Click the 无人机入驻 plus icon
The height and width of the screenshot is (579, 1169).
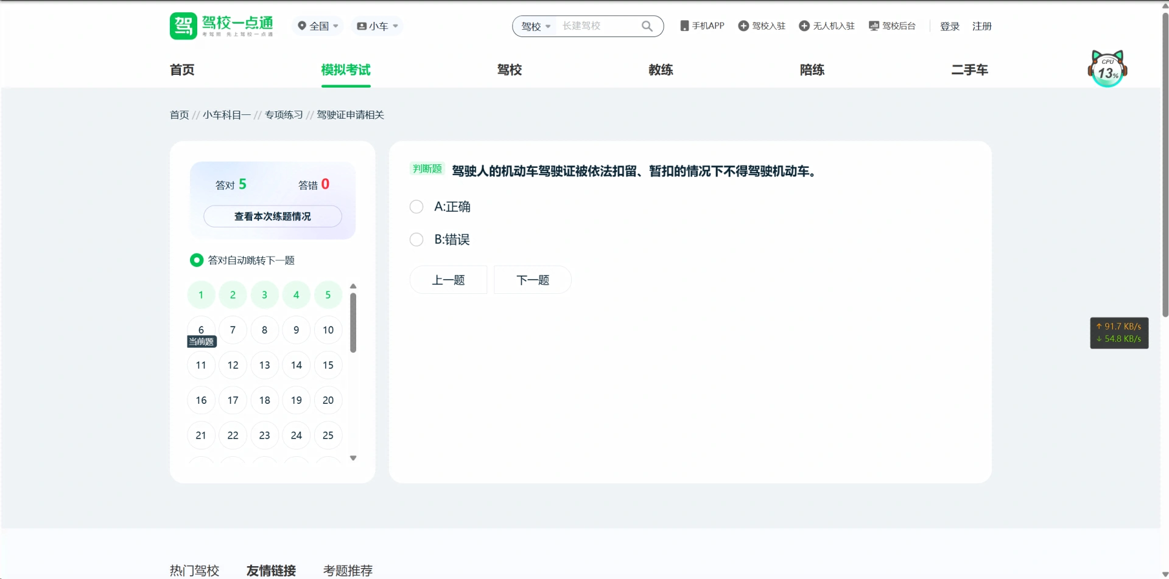click(x=804, y=26)
